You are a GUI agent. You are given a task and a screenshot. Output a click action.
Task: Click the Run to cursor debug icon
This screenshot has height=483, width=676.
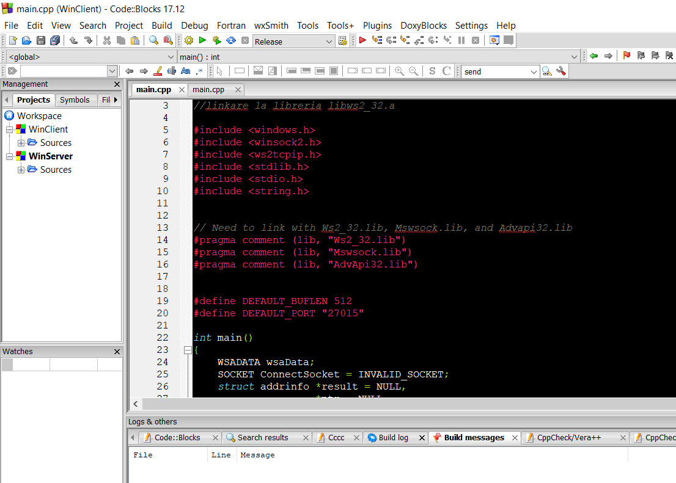tap(377, 40)
